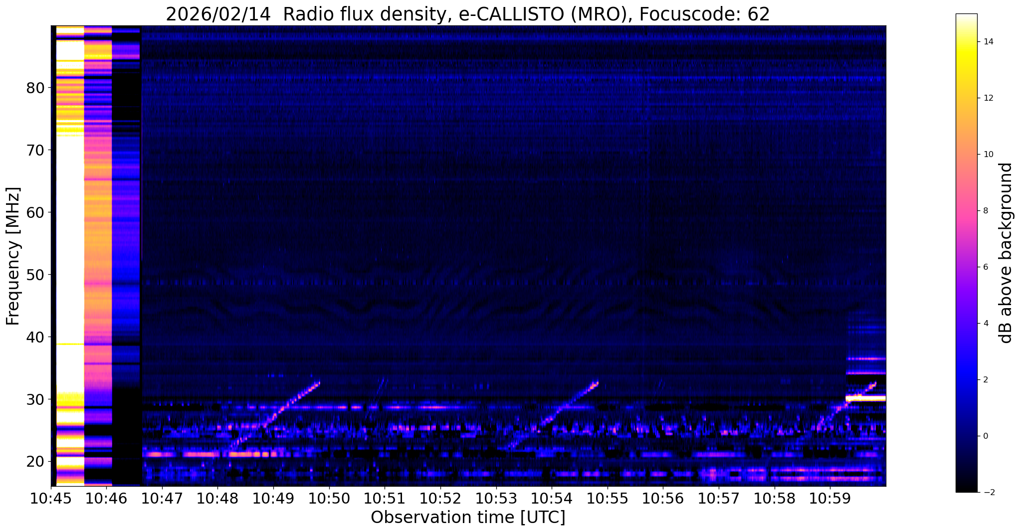
Task: Click the 10:45 time tick label
Action: click(51, 499)
